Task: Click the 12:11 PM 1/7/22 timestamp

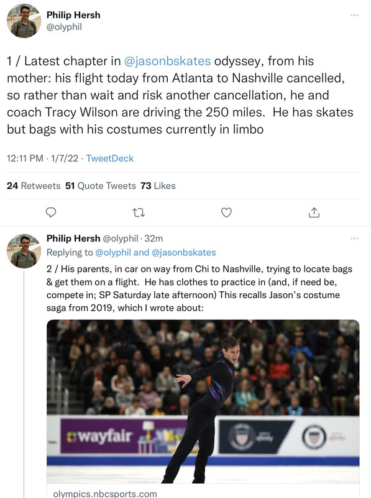Action: coord(42,158)
